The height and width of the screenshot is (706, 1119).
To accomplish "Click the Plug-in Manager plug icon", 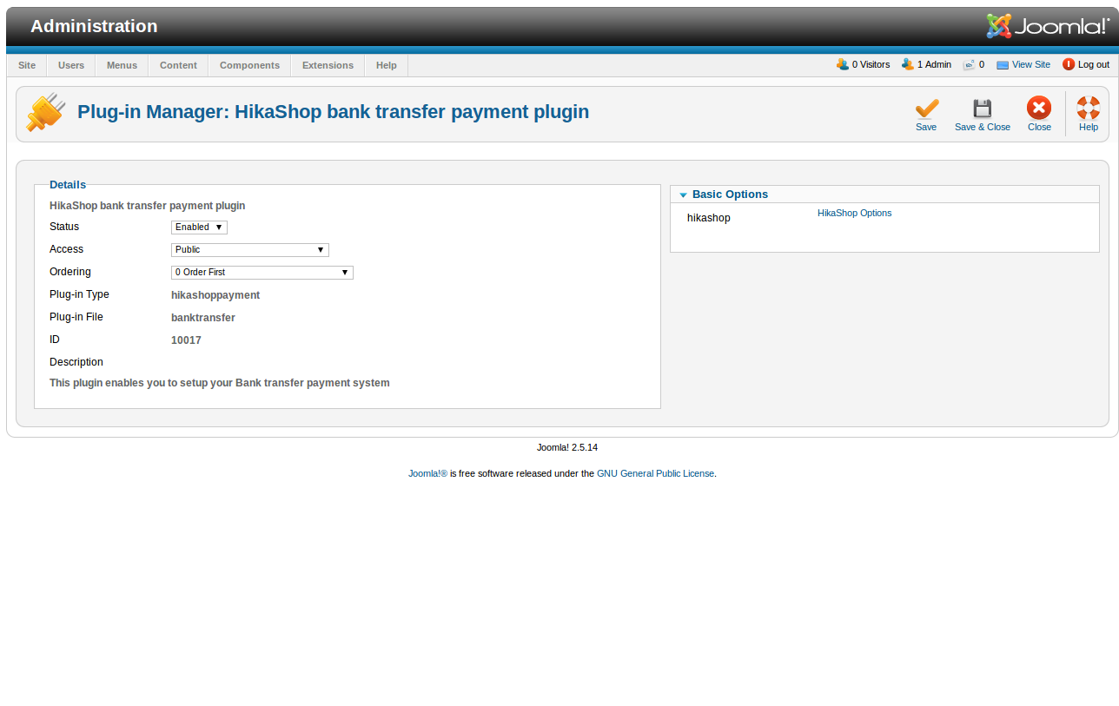I will point(46,113).
